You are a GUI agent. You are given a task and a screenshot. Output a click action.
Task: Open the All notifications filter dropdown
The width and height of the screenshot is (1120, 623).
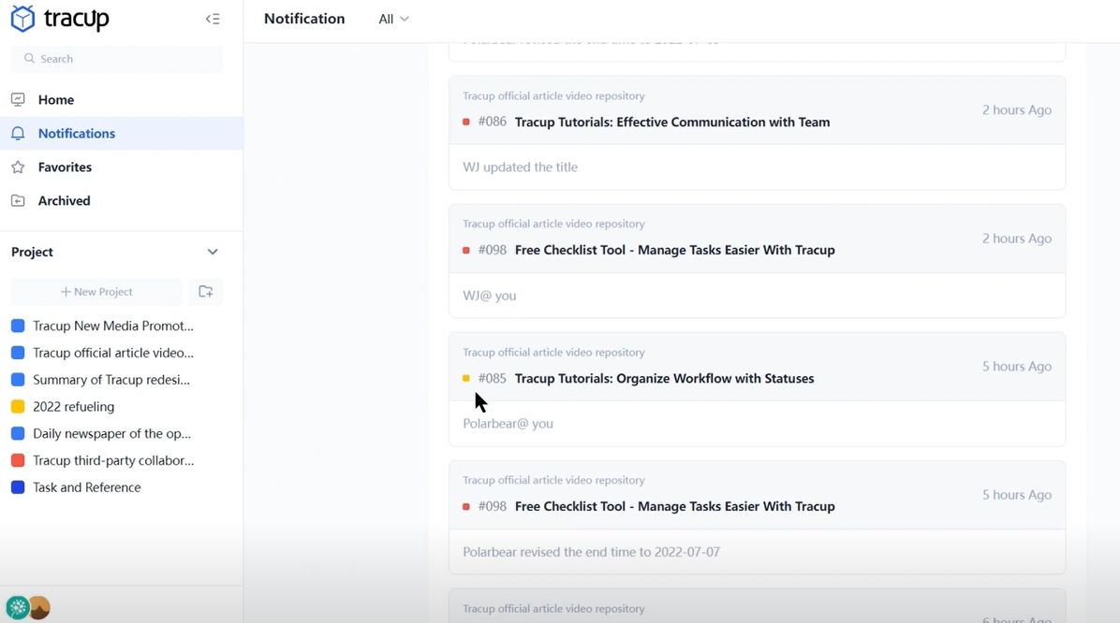coord(393,19)
